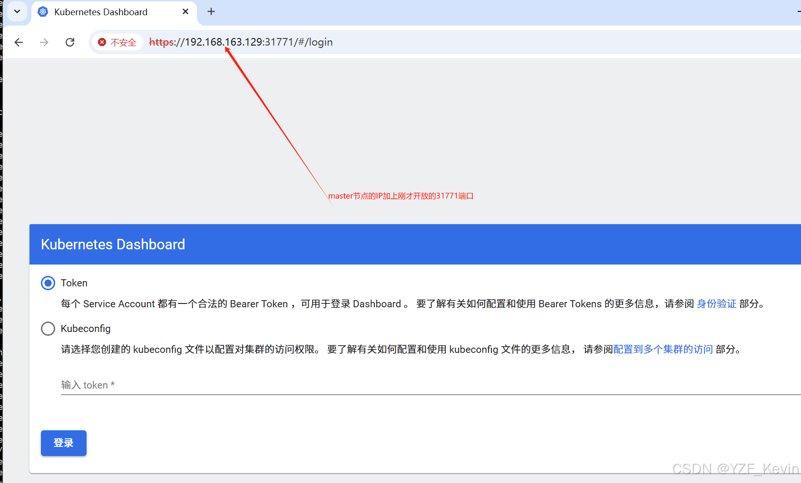Image resolution: width=801 pixels, height=483 pixels.
Task: Click the address bar URL
Action: [x=241, y=42]
